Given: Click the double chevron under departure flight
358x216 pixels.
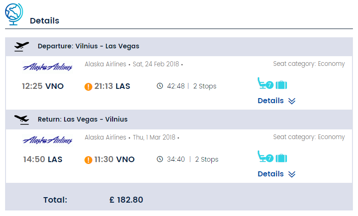Looking at the screenshot, I should tap(292, 101).
